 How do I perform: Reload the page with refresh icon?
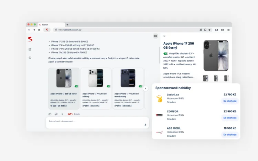[x=39, y=30]
